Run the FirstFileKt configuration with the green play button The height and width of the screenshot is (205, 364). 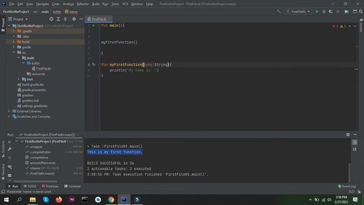pos(317,11)
